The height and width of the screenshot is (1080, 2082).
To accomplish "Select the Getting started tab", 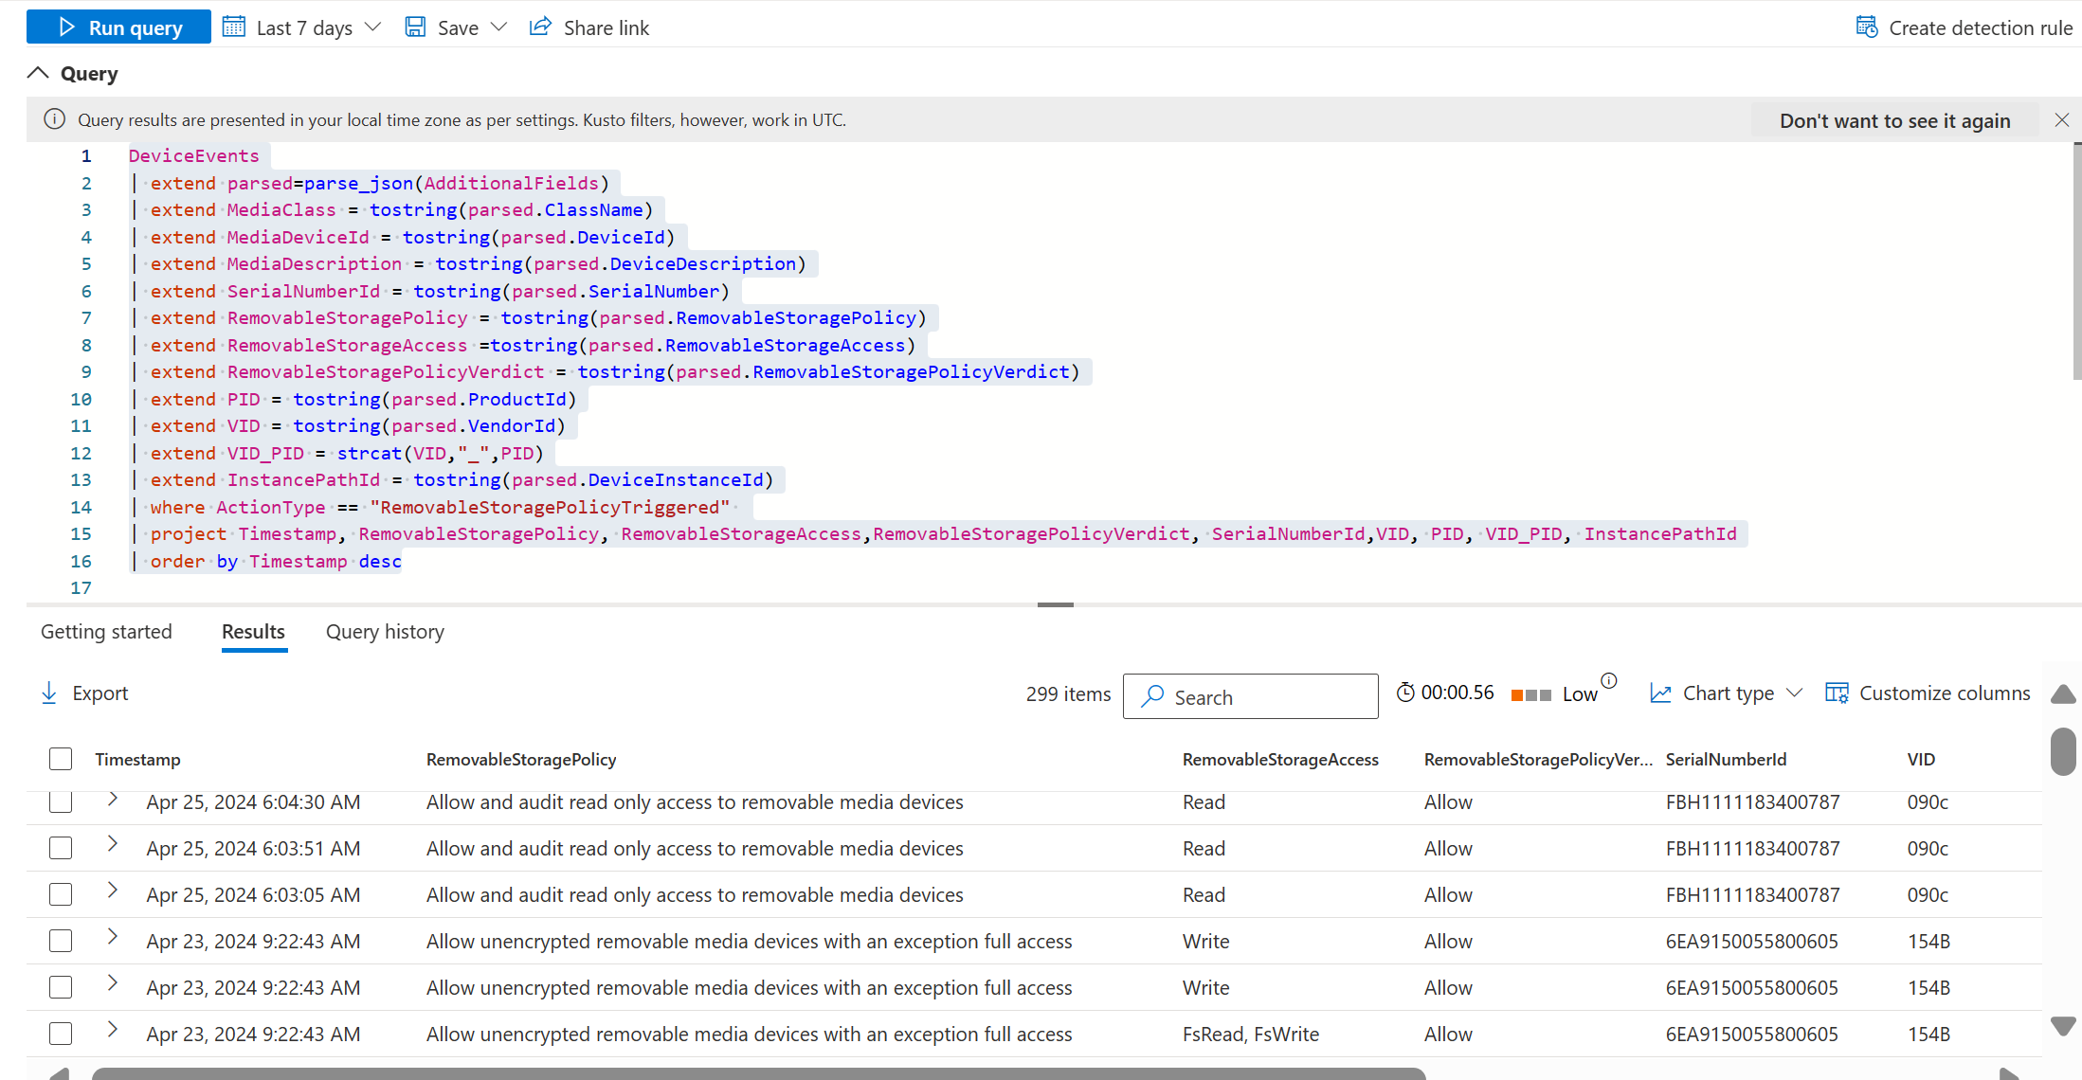I will tap(106, 632).
